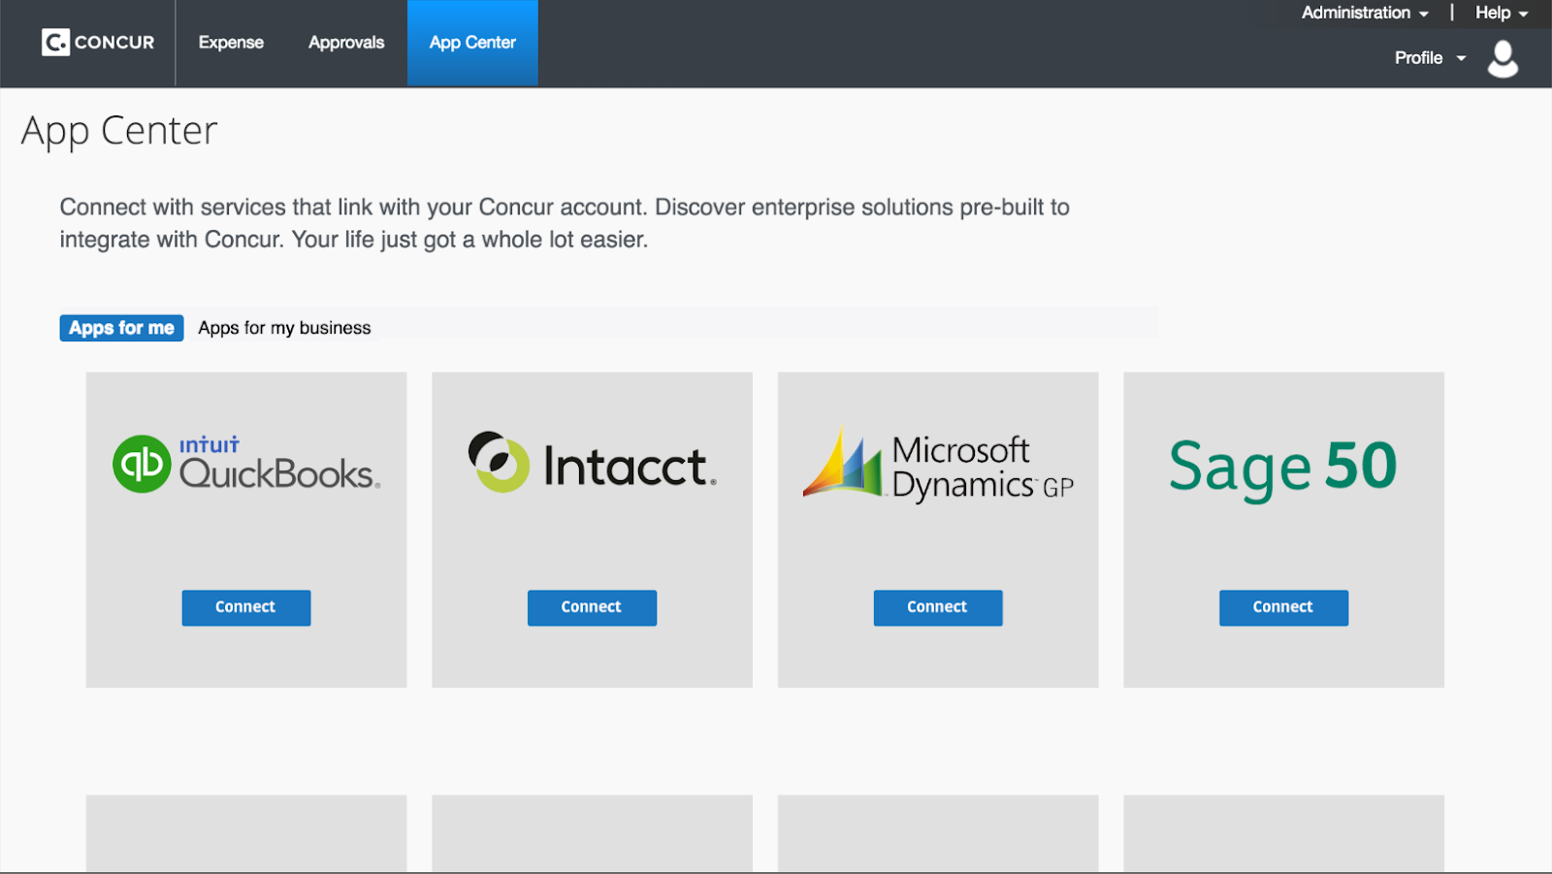Image resolution: width=1552 pixels, height=874 pixels.
Task: Click the last empty app tile in second row
Action: click(1283, 832)
